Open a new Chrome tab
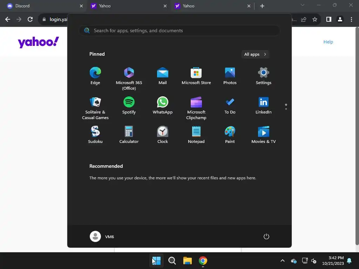 click(x=262, y=6)
